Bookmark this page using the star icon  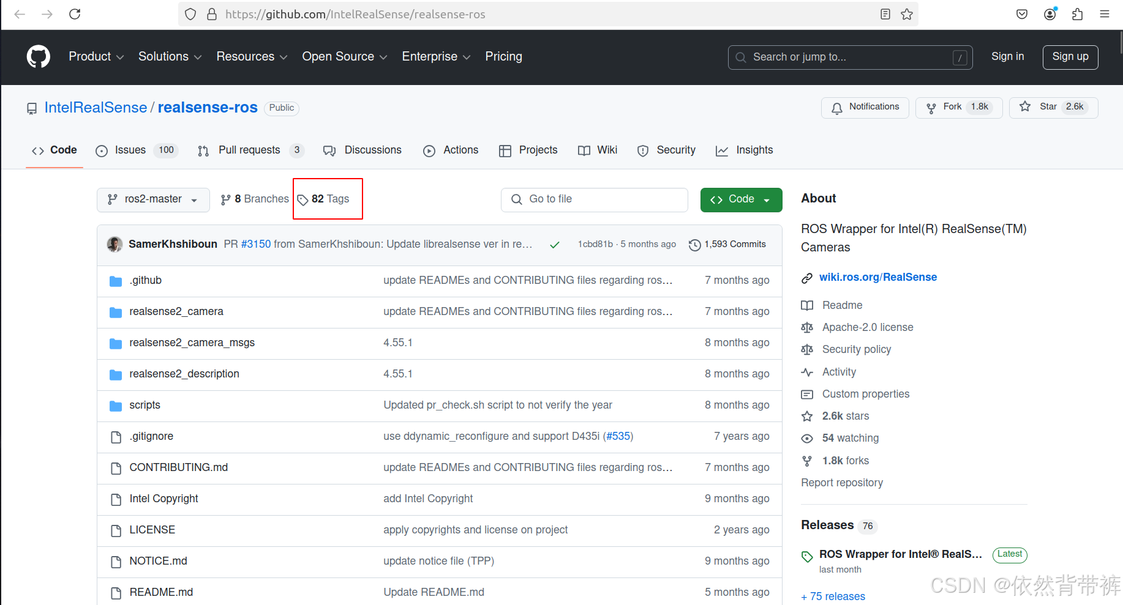[907, 14]
